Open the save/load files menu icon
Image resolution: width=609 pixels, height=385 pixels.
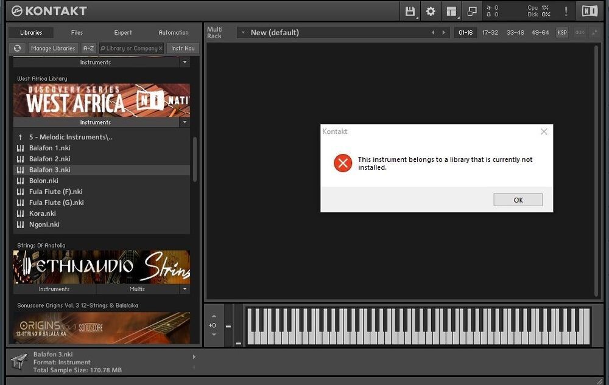point(410,11)
